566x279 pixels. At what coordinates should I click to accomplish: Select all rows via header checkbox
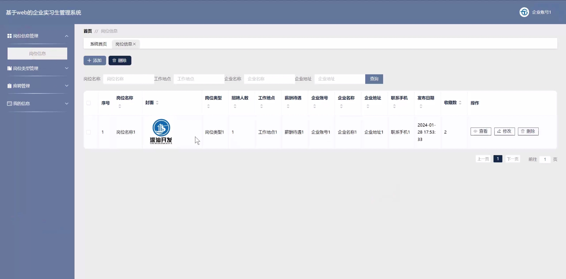click(x=88, y=103)
